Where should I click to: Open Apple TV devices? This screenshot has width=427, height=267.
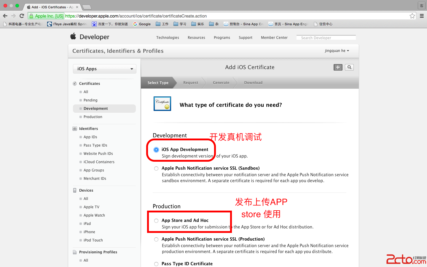(91, 207)
